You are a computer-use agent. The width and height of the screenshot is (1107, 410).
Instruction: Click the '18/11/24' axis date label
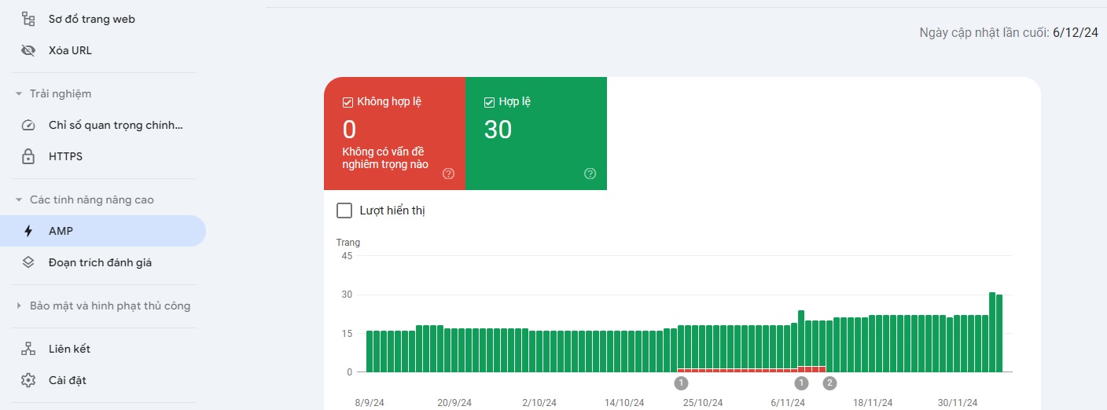click(873, 403)
